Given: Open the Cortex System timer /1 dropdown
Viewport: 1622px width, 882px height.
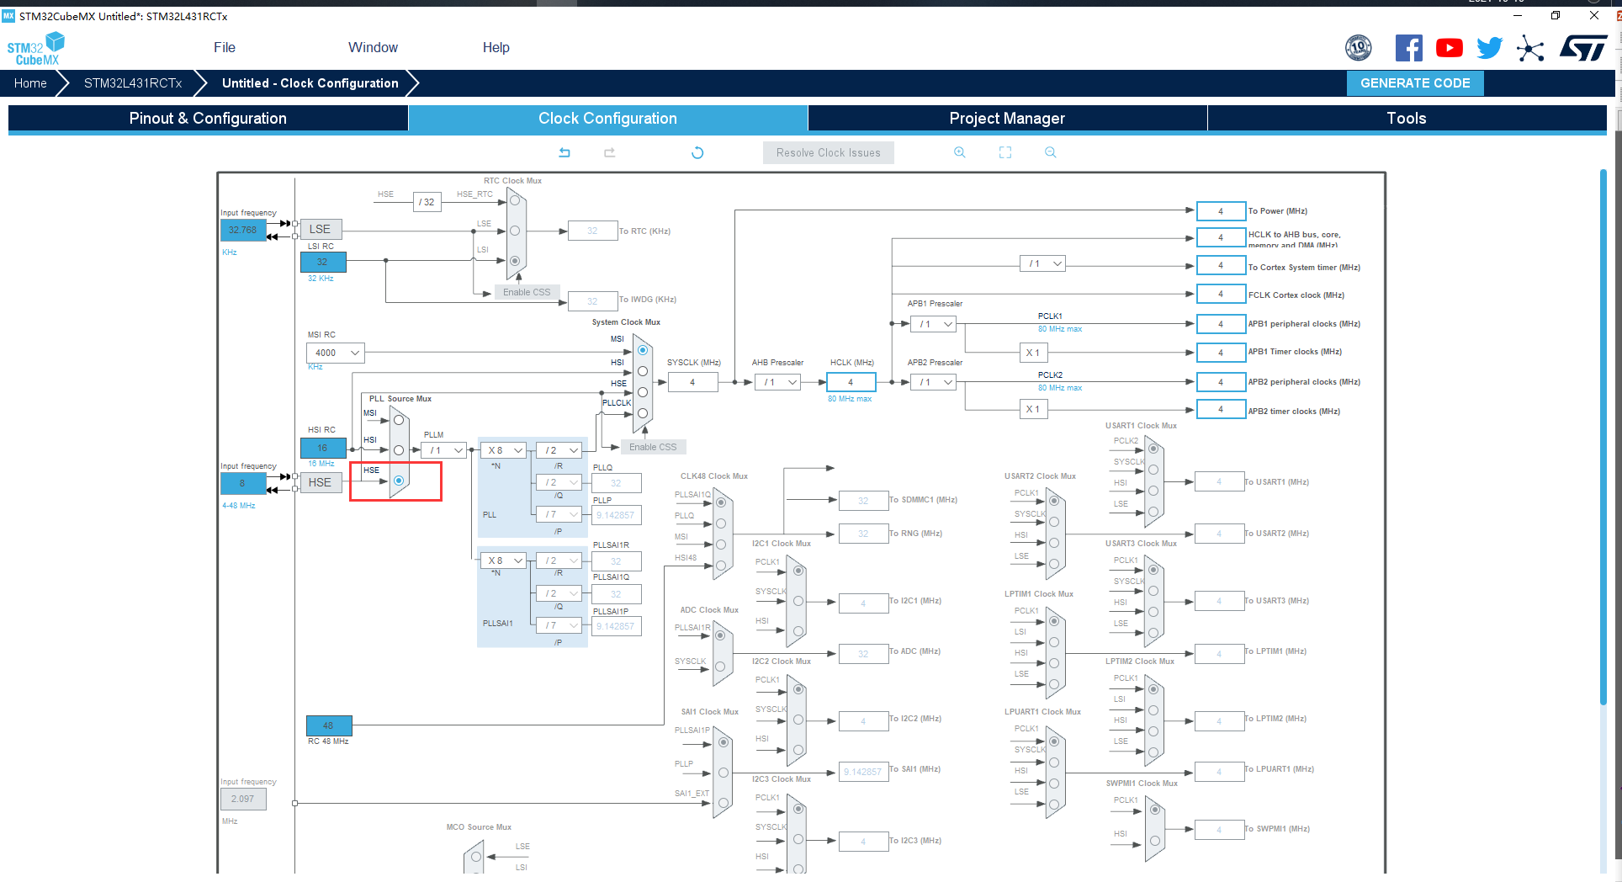Looking at the screenshot, I should [1043, 264].
